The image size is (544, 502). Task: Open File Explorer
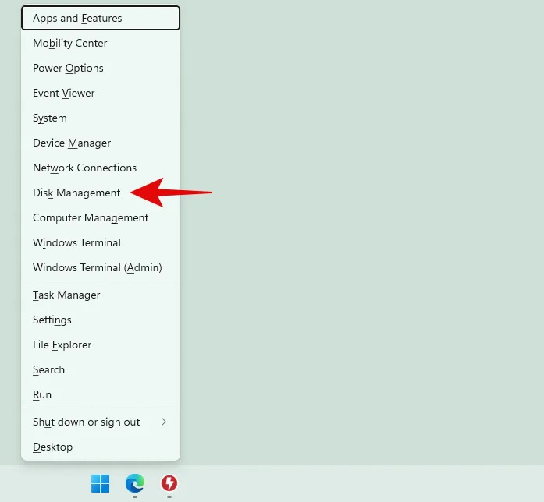click(62, 345)
